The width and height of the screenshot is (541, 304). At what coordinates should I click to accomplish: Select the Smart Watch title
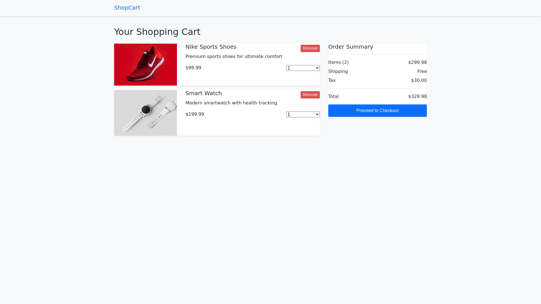pyautogui.click(x=203, y=93)
